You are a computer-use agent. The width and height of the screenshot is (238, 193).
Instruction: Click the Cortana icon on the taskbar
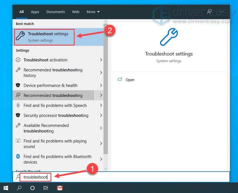(x=32, y=188)
